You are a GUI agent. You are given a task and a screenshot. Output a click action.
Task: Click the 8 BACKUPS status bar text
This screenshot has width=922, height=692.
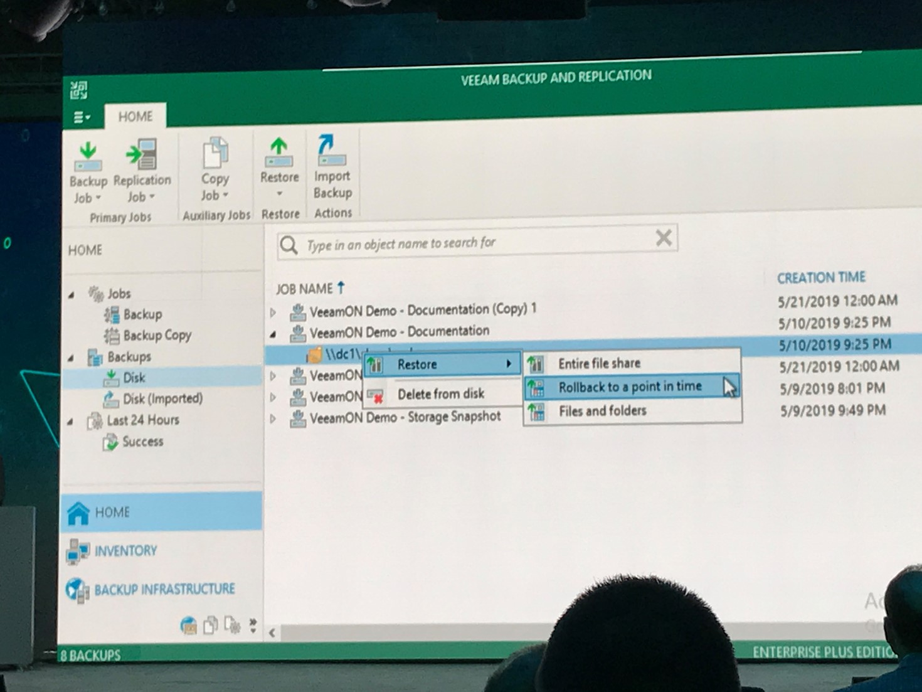click(90, 656)
